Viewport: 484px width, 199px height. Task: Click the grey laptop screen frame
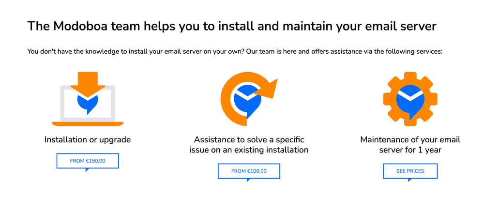[88, 103]
